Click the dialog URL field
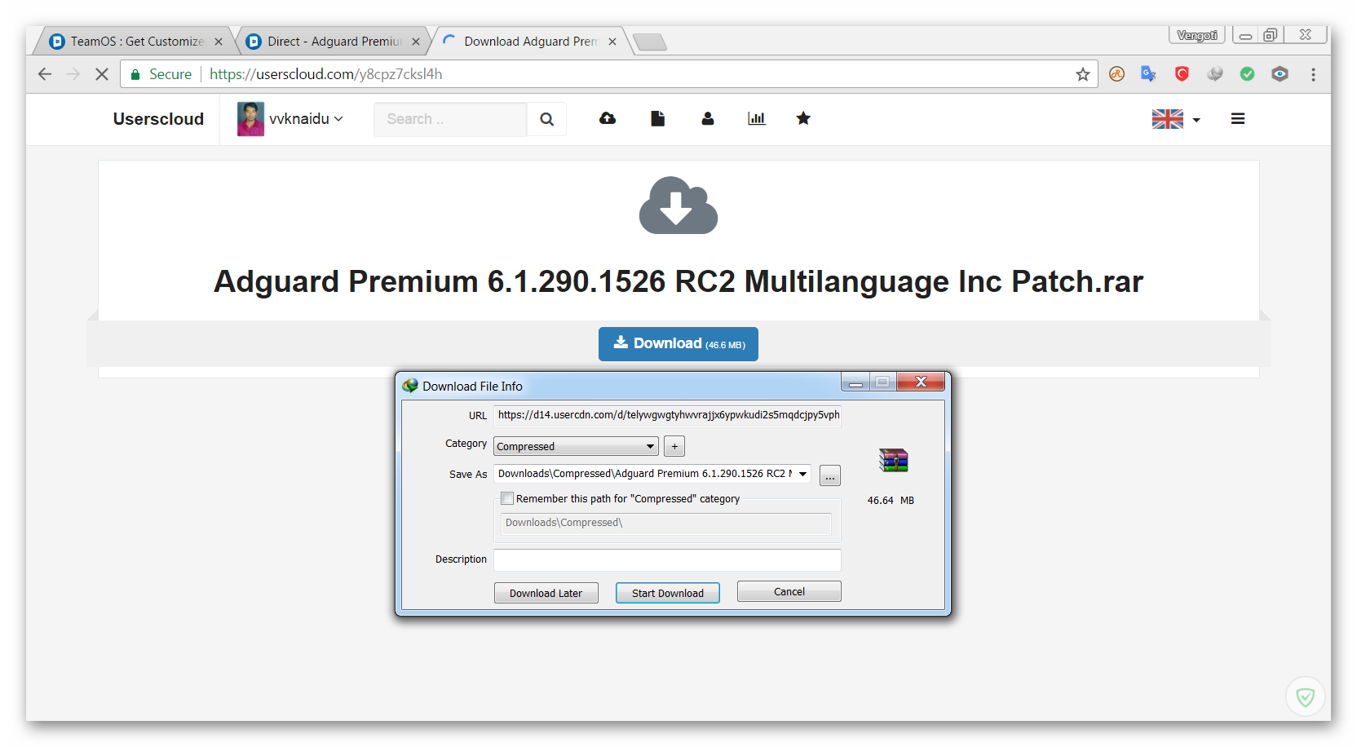 click(667, 415)
